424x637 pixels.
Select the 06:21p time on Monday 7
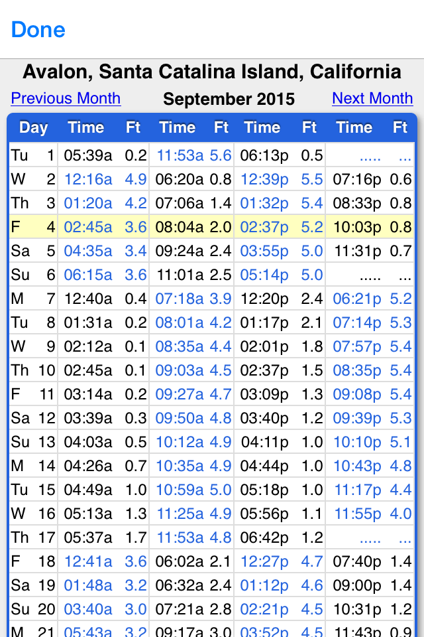click(x=357, y=299)
